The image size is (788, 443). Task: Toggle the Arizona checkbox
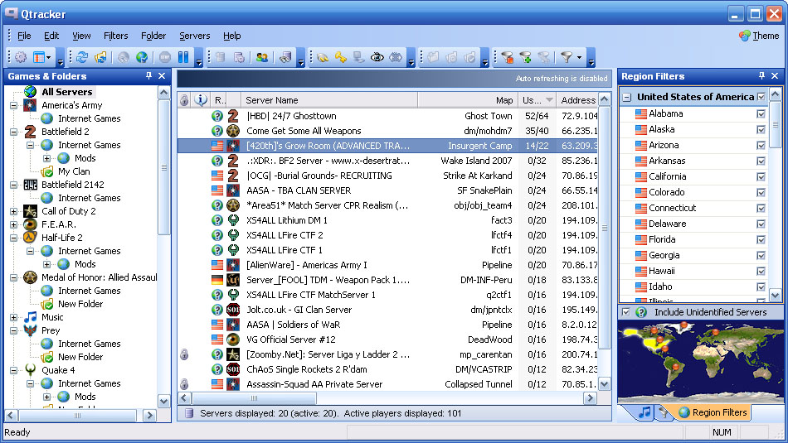[761, 146]
